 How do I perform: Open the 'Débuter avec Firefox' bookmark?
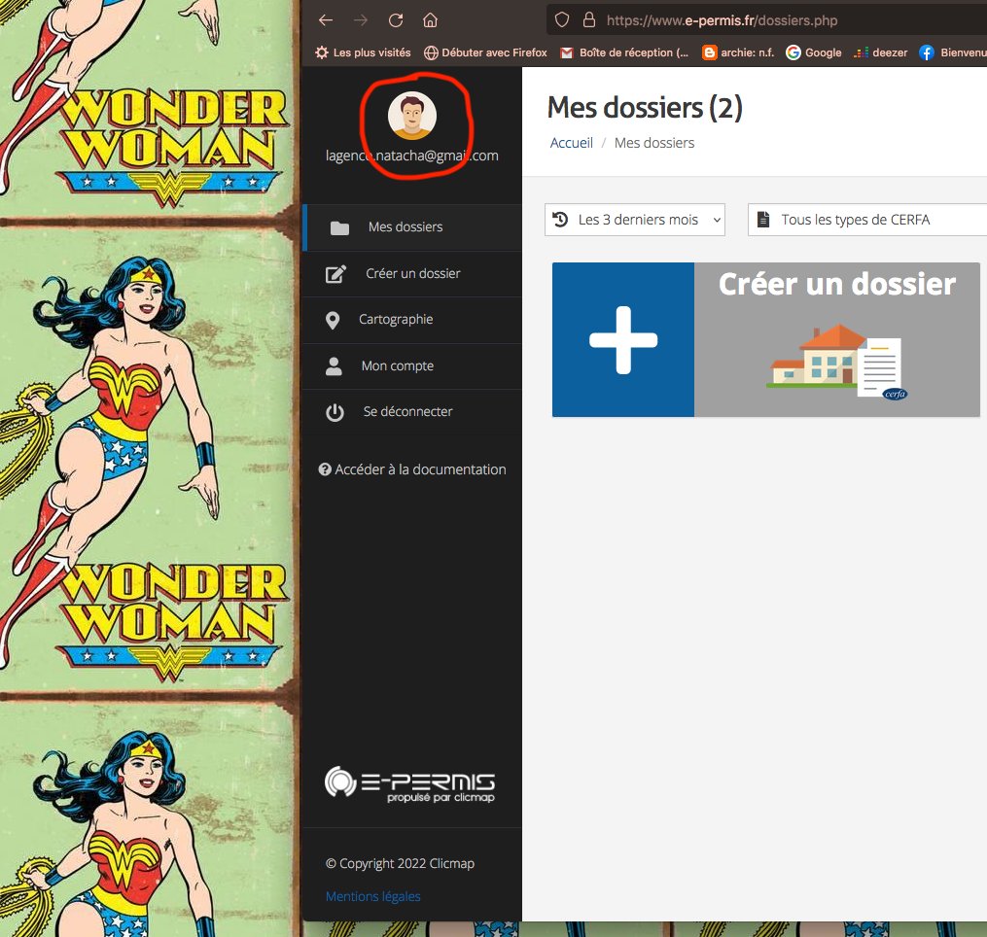point(485,52)
